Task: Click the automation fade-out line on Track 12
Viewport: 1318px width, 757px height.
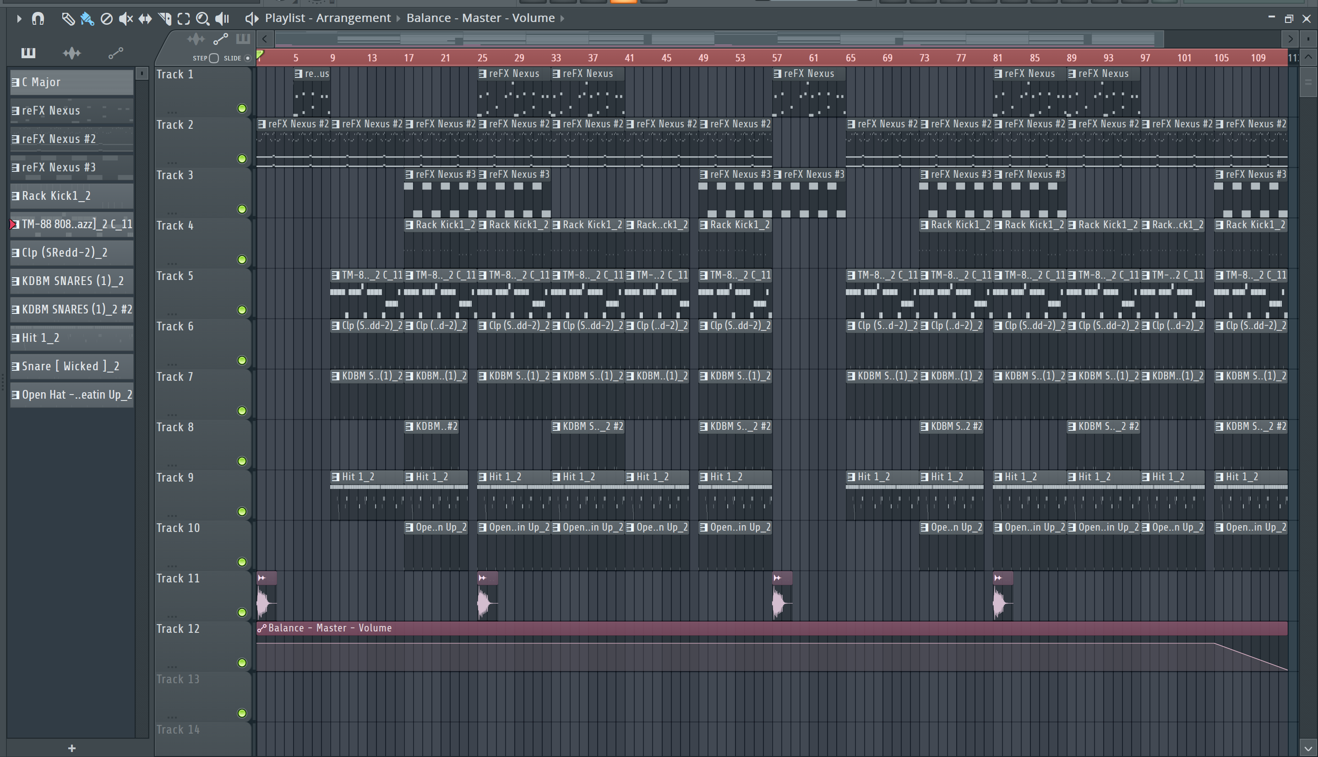Action: coord(1251,657)
